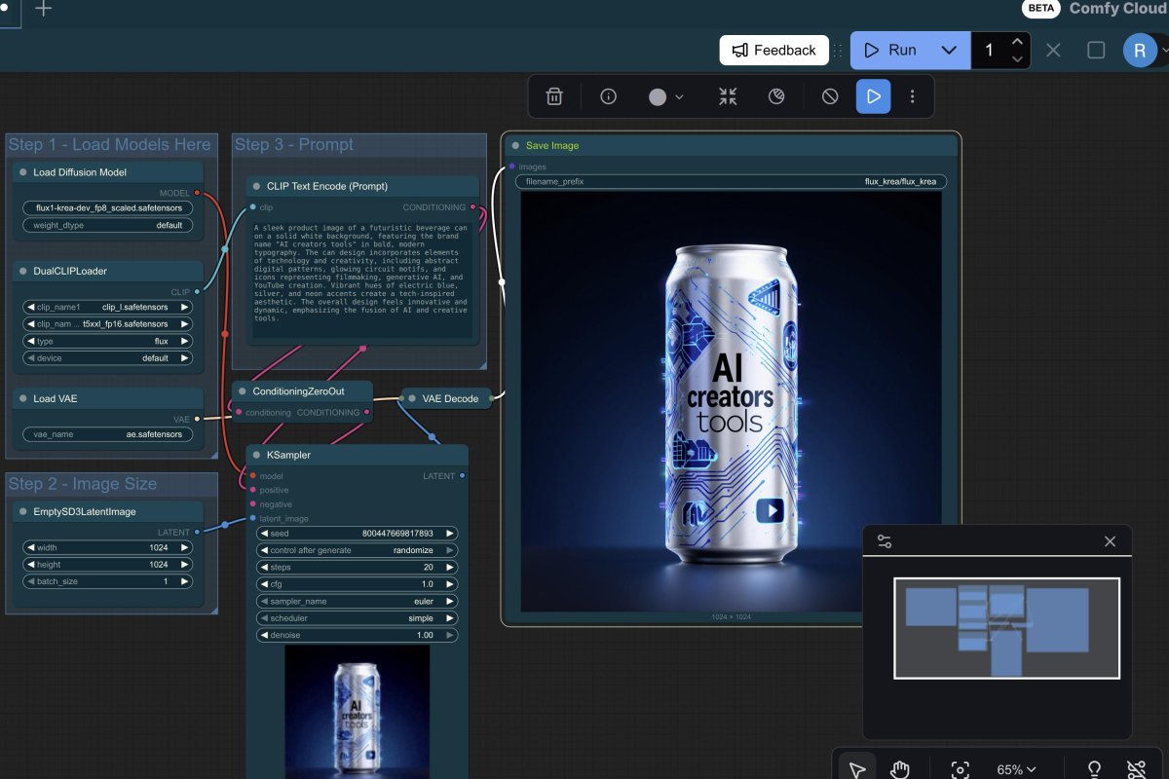
Task: Open the node color picker dropdown
Action: [666, 96]
